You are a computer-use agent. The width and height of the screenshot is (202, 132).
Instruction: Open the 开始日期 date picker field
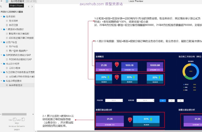coord(114,100)
